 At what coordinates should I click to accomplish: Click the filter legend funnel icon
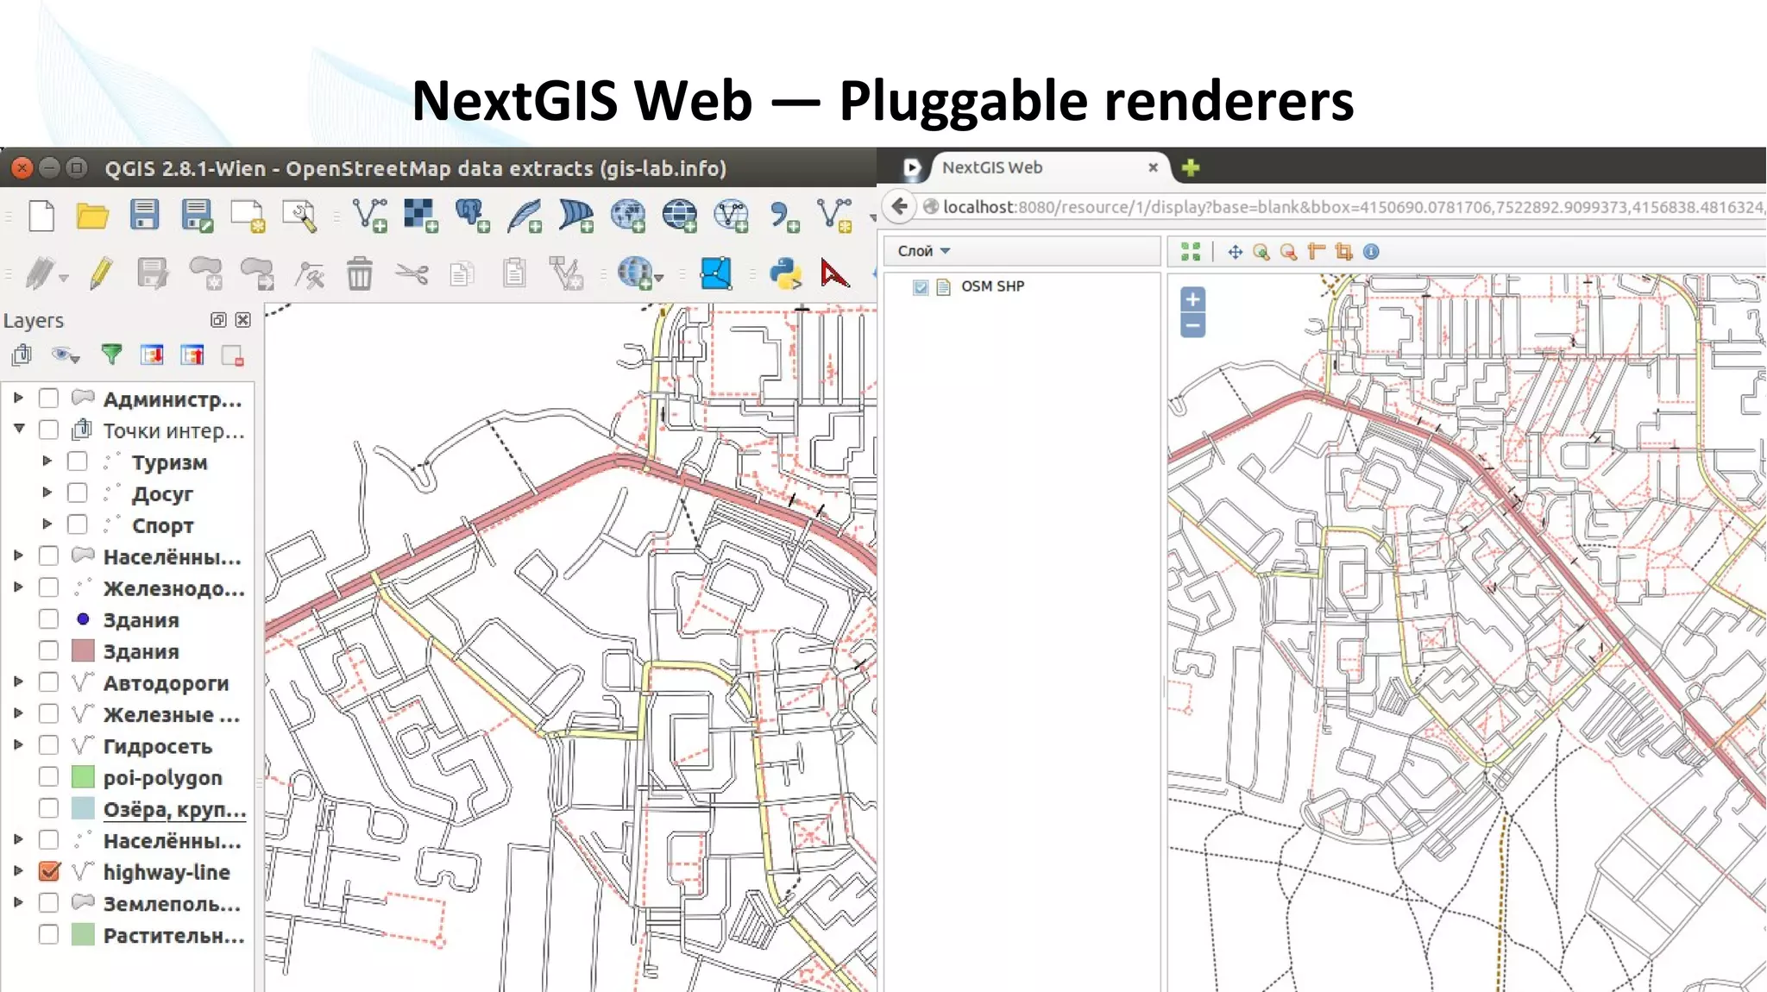pos(111,355)
